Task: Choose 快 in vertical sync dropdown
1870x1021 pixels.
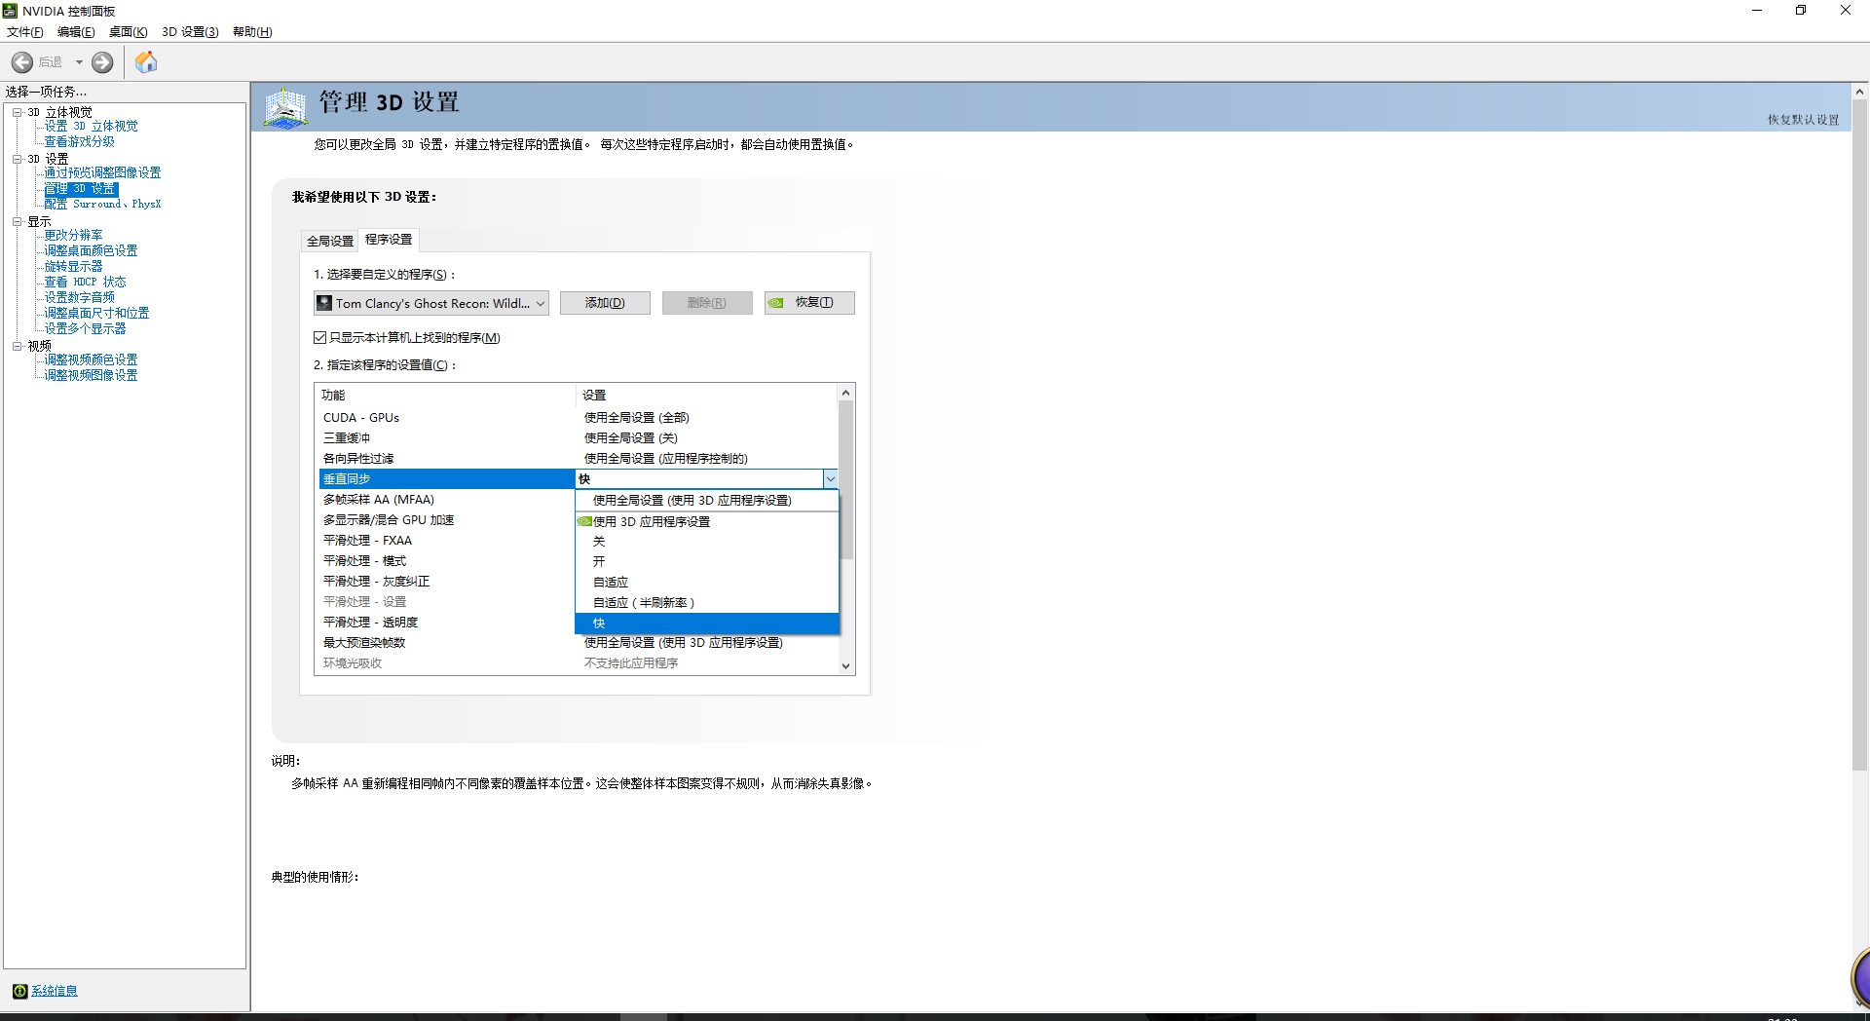Action: (707, 624)
